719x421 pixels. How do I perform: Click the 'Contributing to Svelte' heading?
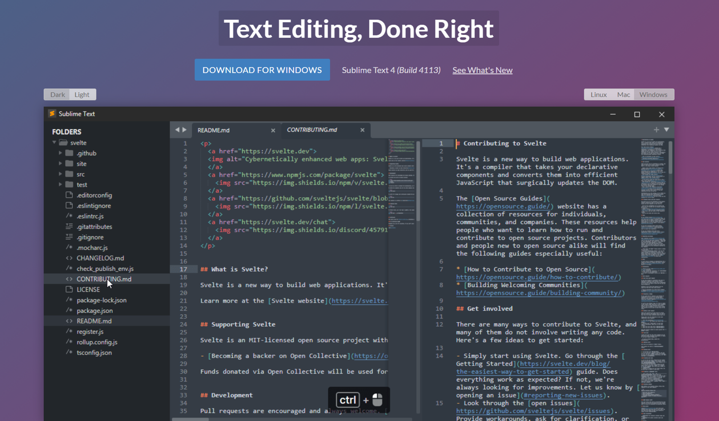pyautogui.click(x=501, y=143)
